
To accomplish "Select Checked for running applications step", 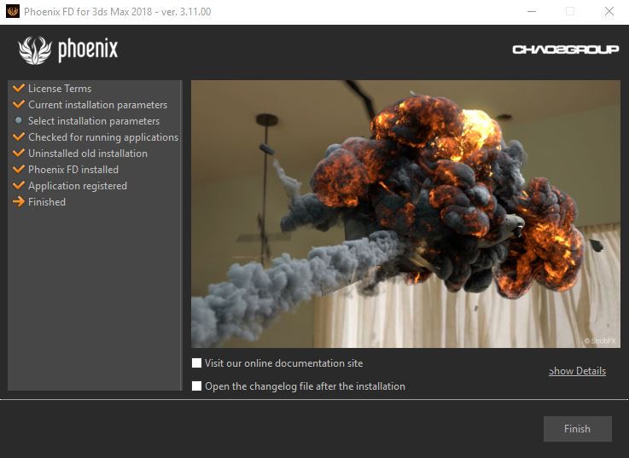I will (x=103, y=137).
